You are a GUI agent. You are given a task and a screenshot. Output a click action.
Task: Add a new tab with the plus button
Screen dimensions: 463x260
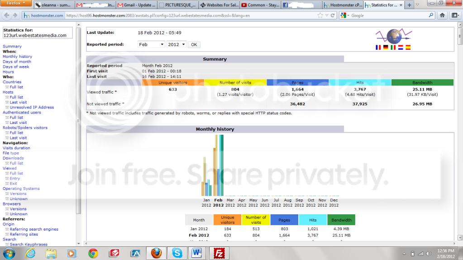tap(409, 5)
